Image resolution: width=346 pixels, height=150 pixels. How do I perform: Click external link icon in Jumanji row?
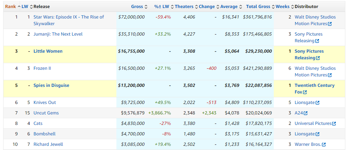click(317, 41)
